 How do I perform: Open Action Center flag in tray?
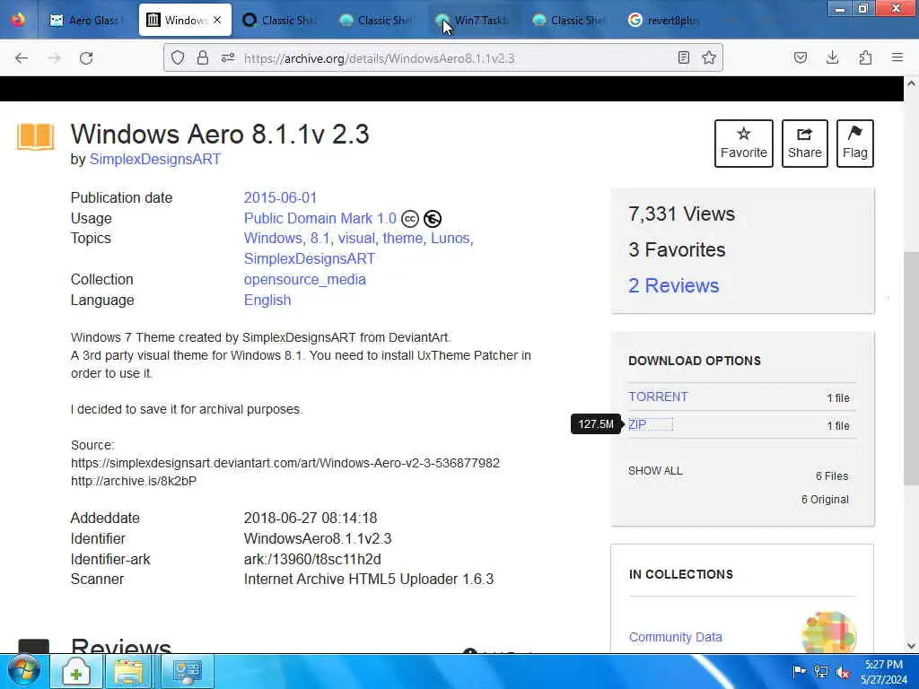798,672
